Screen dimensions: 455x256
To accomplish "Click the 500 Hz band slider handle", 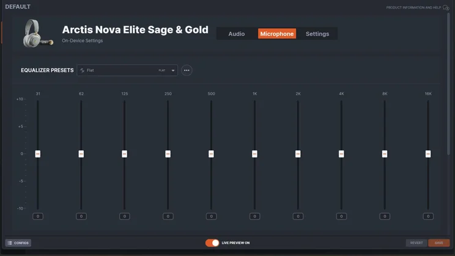I will tap(211, 153).
